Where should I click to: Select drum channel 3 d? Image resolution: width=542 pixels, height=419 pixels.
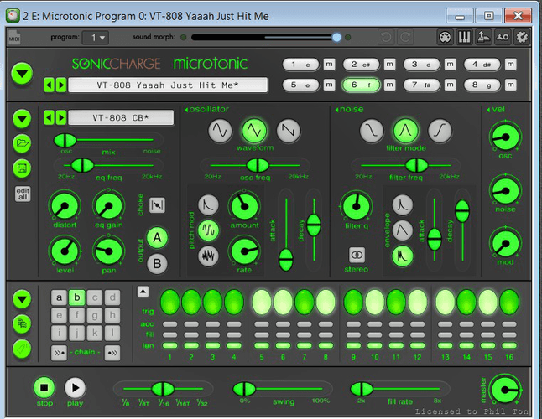[421, 65]
